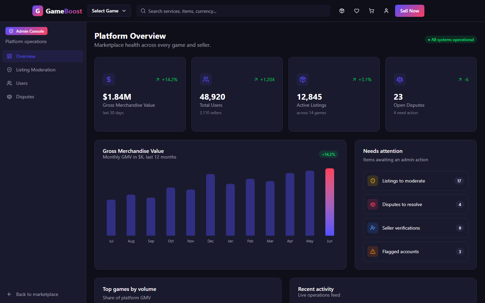Click the 9 count badge on Seller verifications
Screen dimensions: 485x303
[x=460, y=228]
